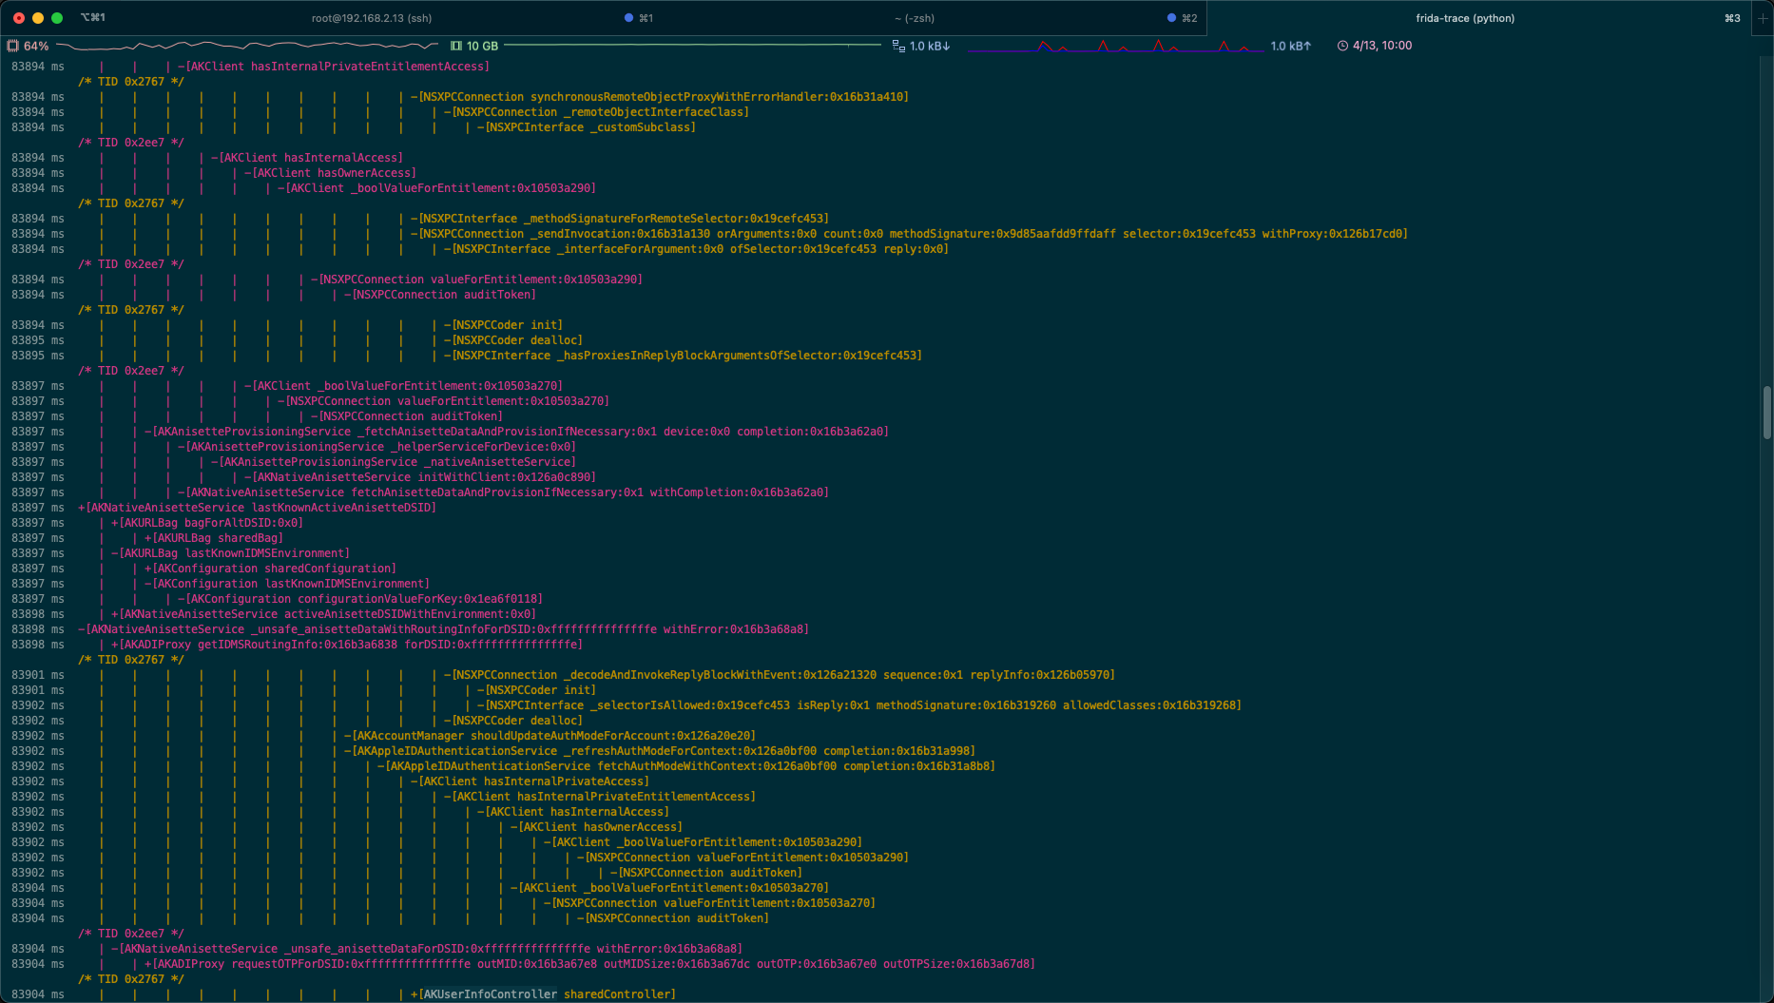Screen dimensions: 1774x1003
Task: Click the clock icon in status bar
Action: click(1342, 46)
